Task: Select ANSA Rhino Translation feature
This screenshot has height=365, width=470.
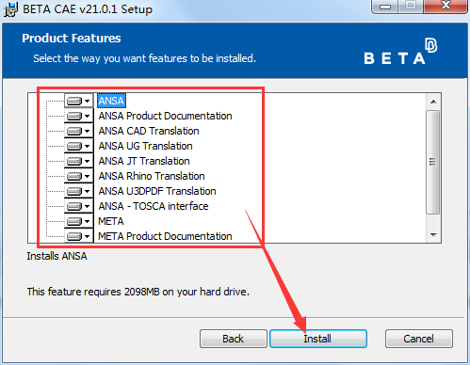Action: (x=152, y=176)
